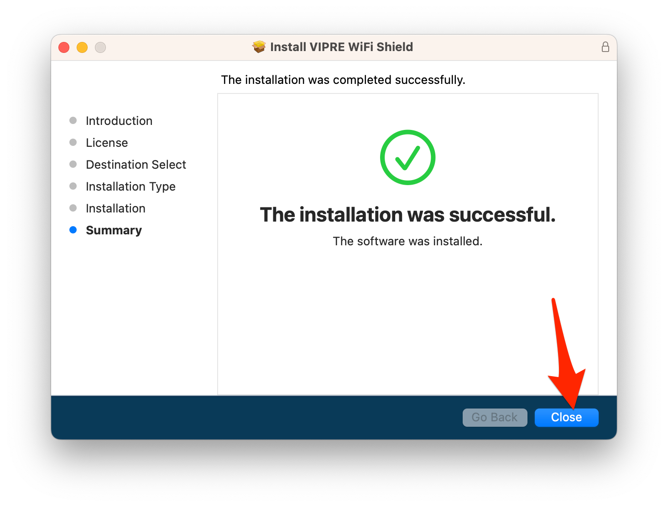668x507 pixels.
Task: Select the Introduction step in sidebar
Action: click(x=119, y=121)
